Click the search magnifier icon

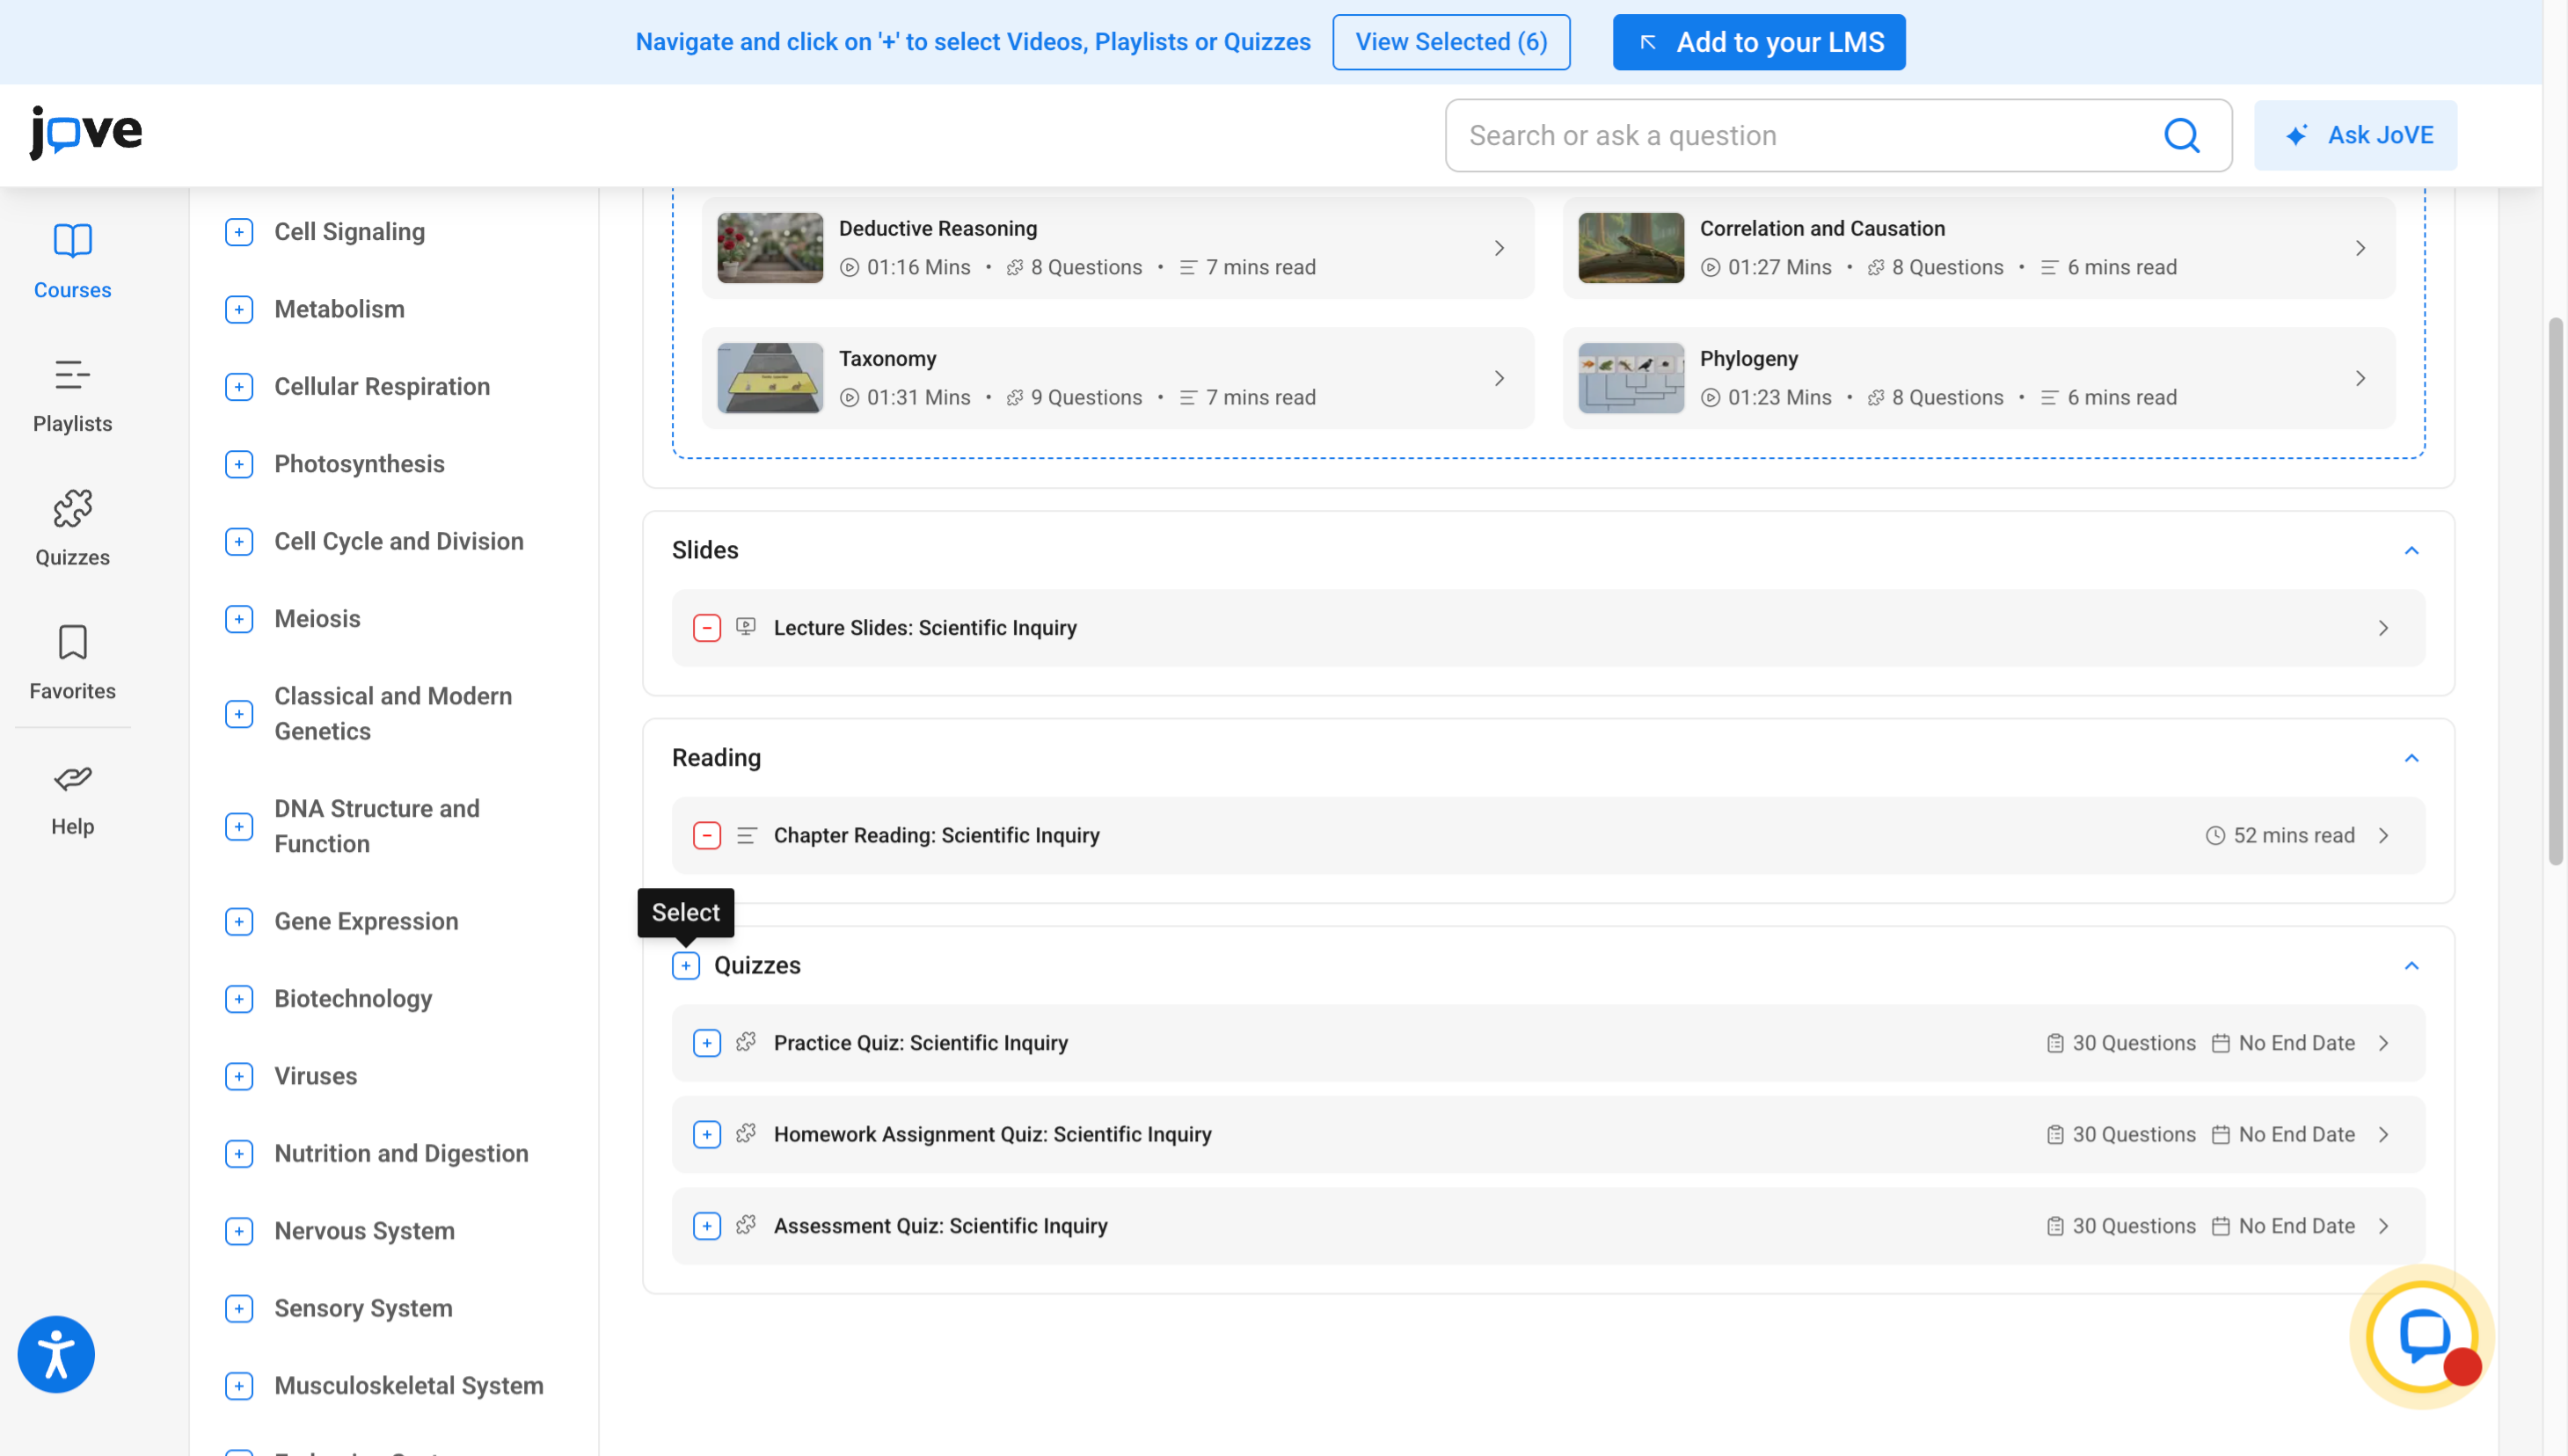click(2181, 135)
